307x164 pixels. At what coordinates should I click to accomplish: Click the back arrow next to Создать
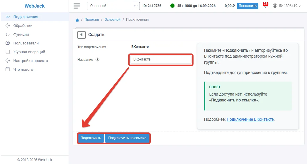coord(82,35)
